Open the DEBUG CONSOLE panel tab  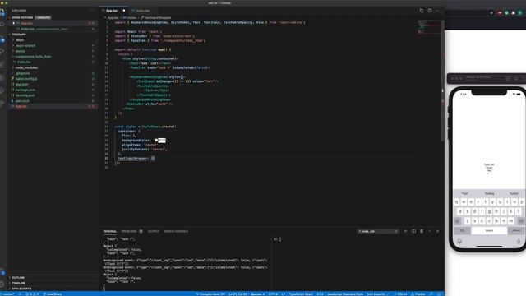click(176, 231)
